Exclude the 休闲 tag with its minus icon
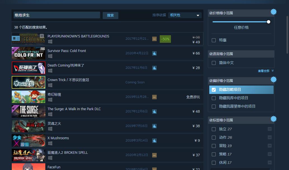Viewport: 289px width, 170px height. coord(270,162)
